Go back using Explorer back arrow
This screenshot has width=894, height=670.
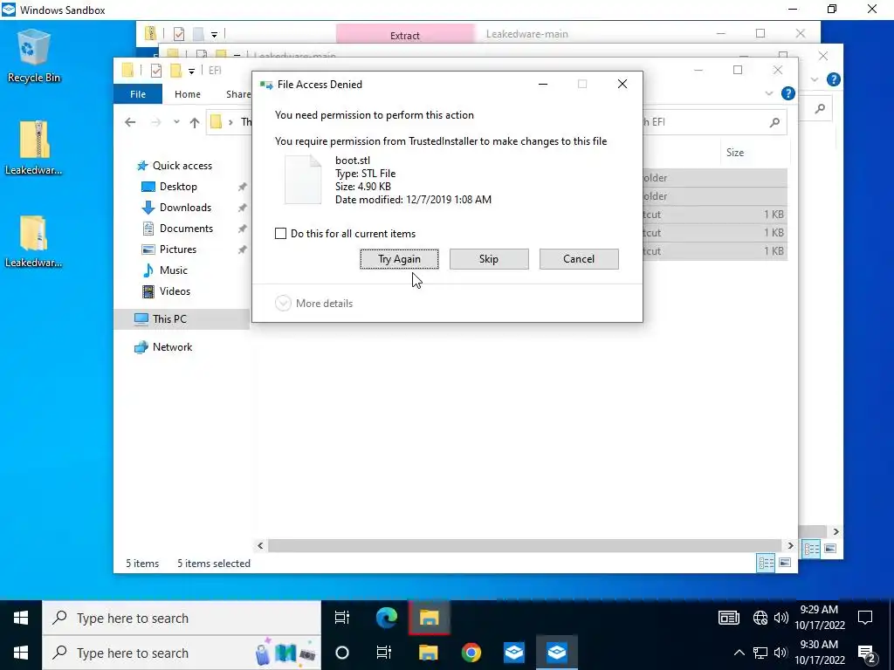[130, 122]
